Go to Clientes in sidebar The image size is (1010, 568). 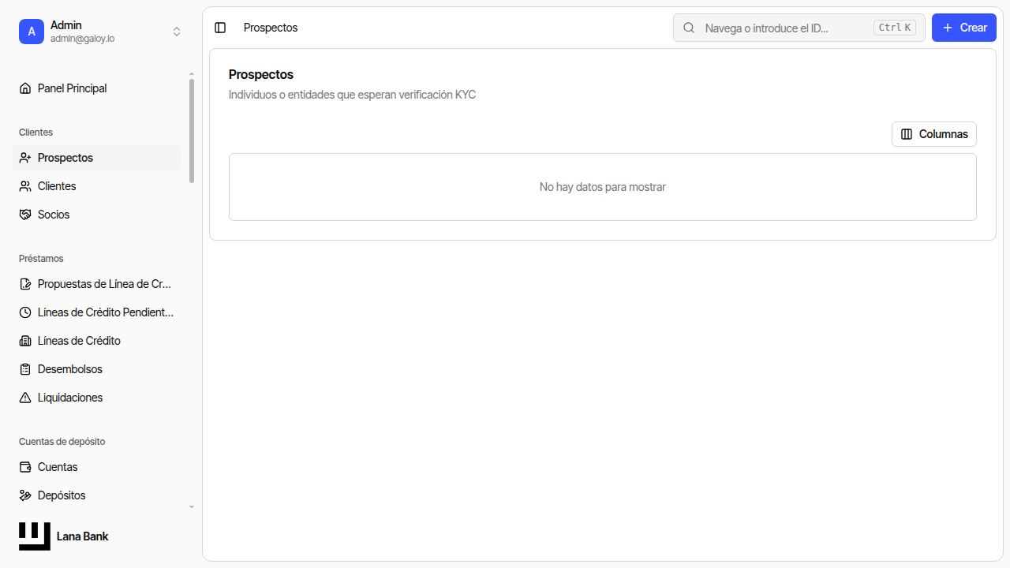[97, 186]
